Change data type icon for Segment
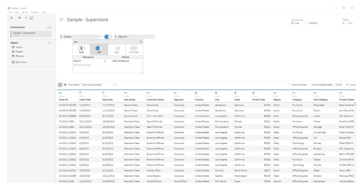The width and height of the screenshot is (361, 190). (176, 93)
